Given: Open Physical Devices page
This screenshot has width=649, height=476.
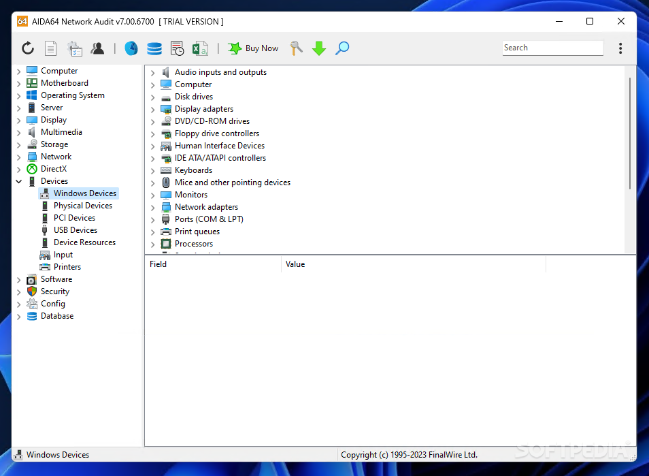Looking at the screenshot, I should point(83,206).
